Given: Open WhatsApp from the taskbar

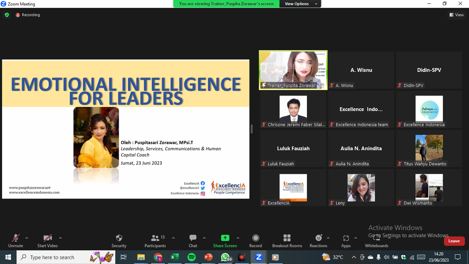Looking at the screenshot, I should (226, 257).
